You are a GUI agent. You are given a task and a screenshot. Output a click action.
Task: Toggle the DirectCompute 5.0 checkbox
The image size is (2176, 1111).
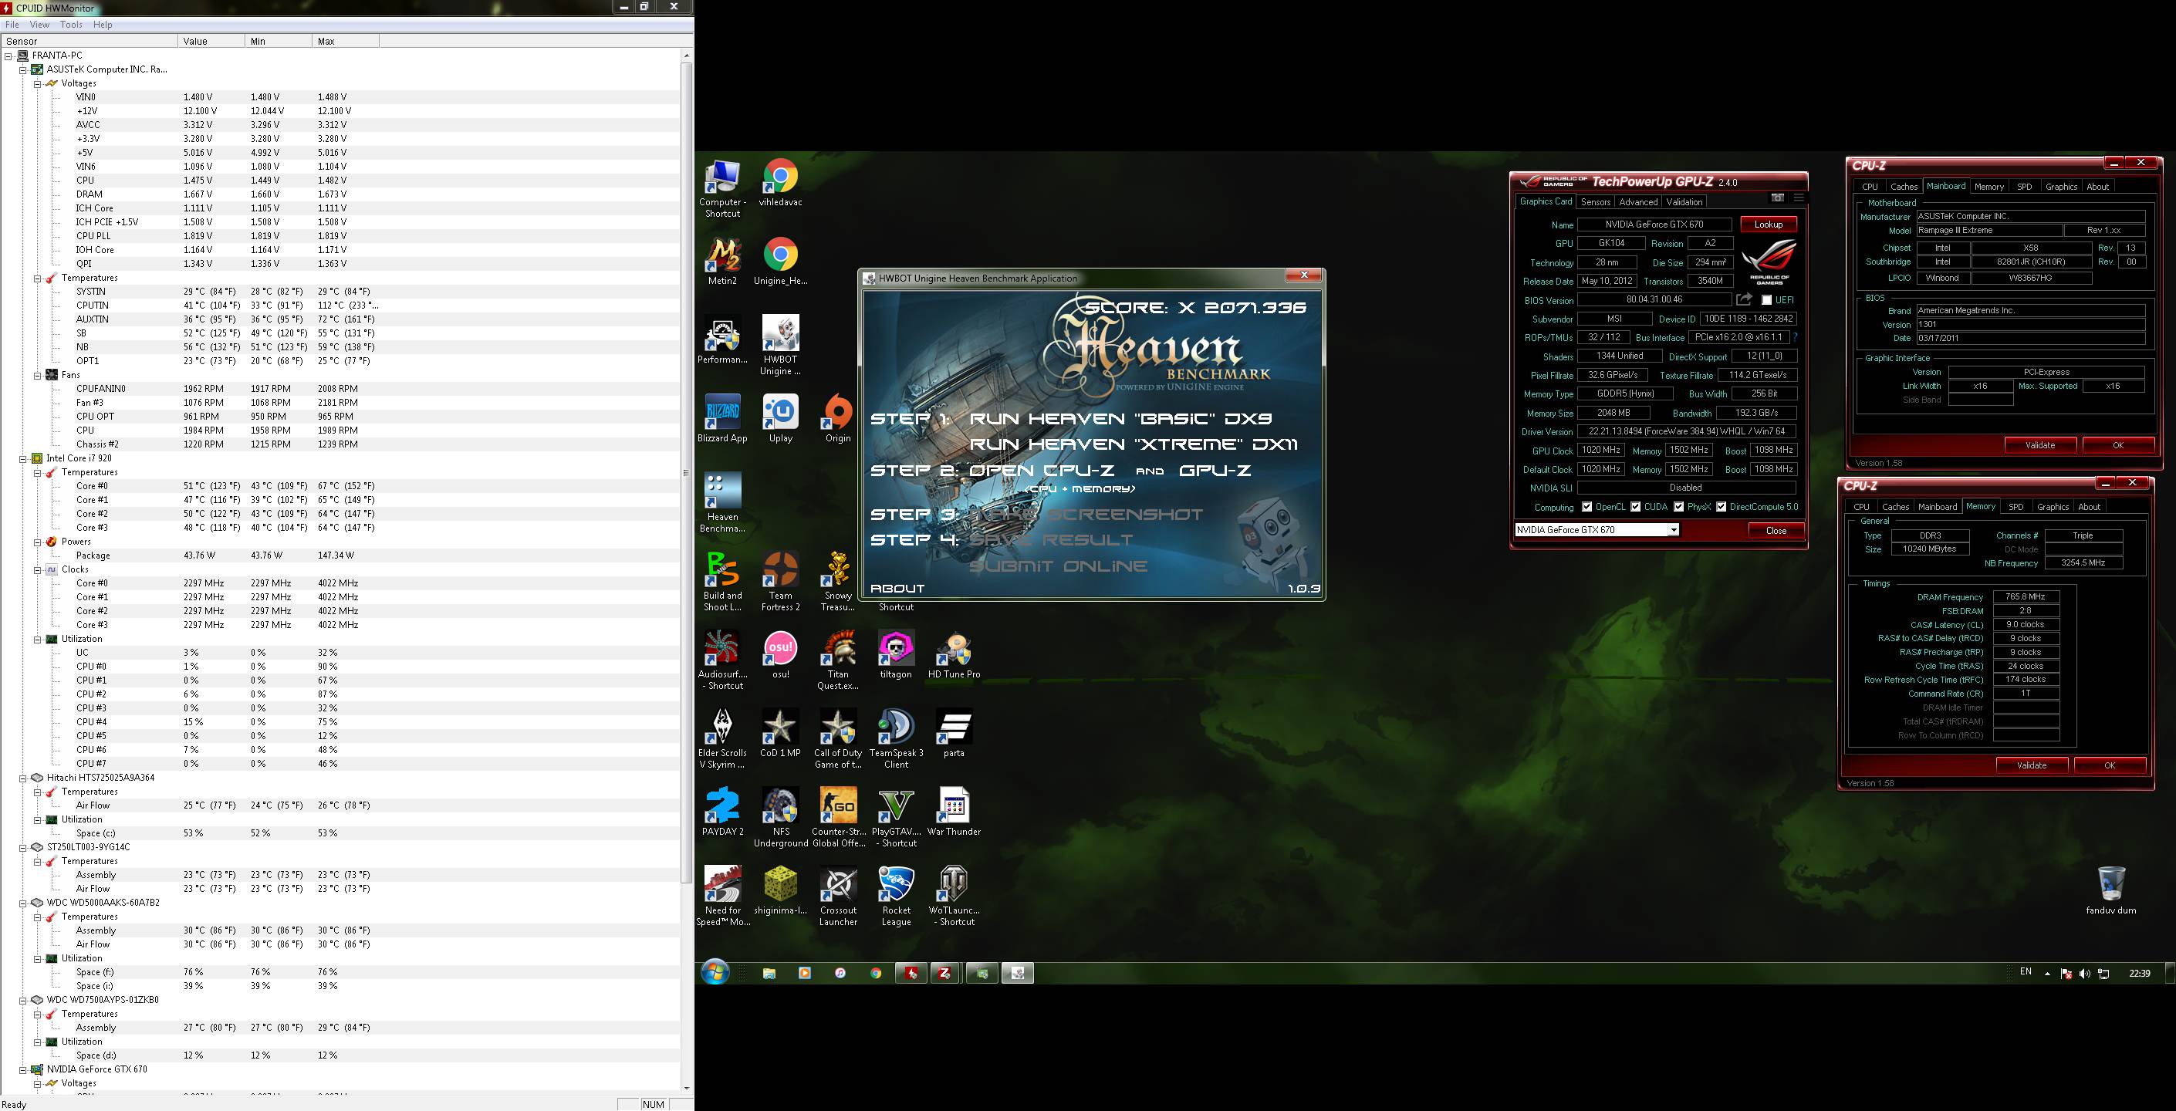click(x=1721, y=507)
